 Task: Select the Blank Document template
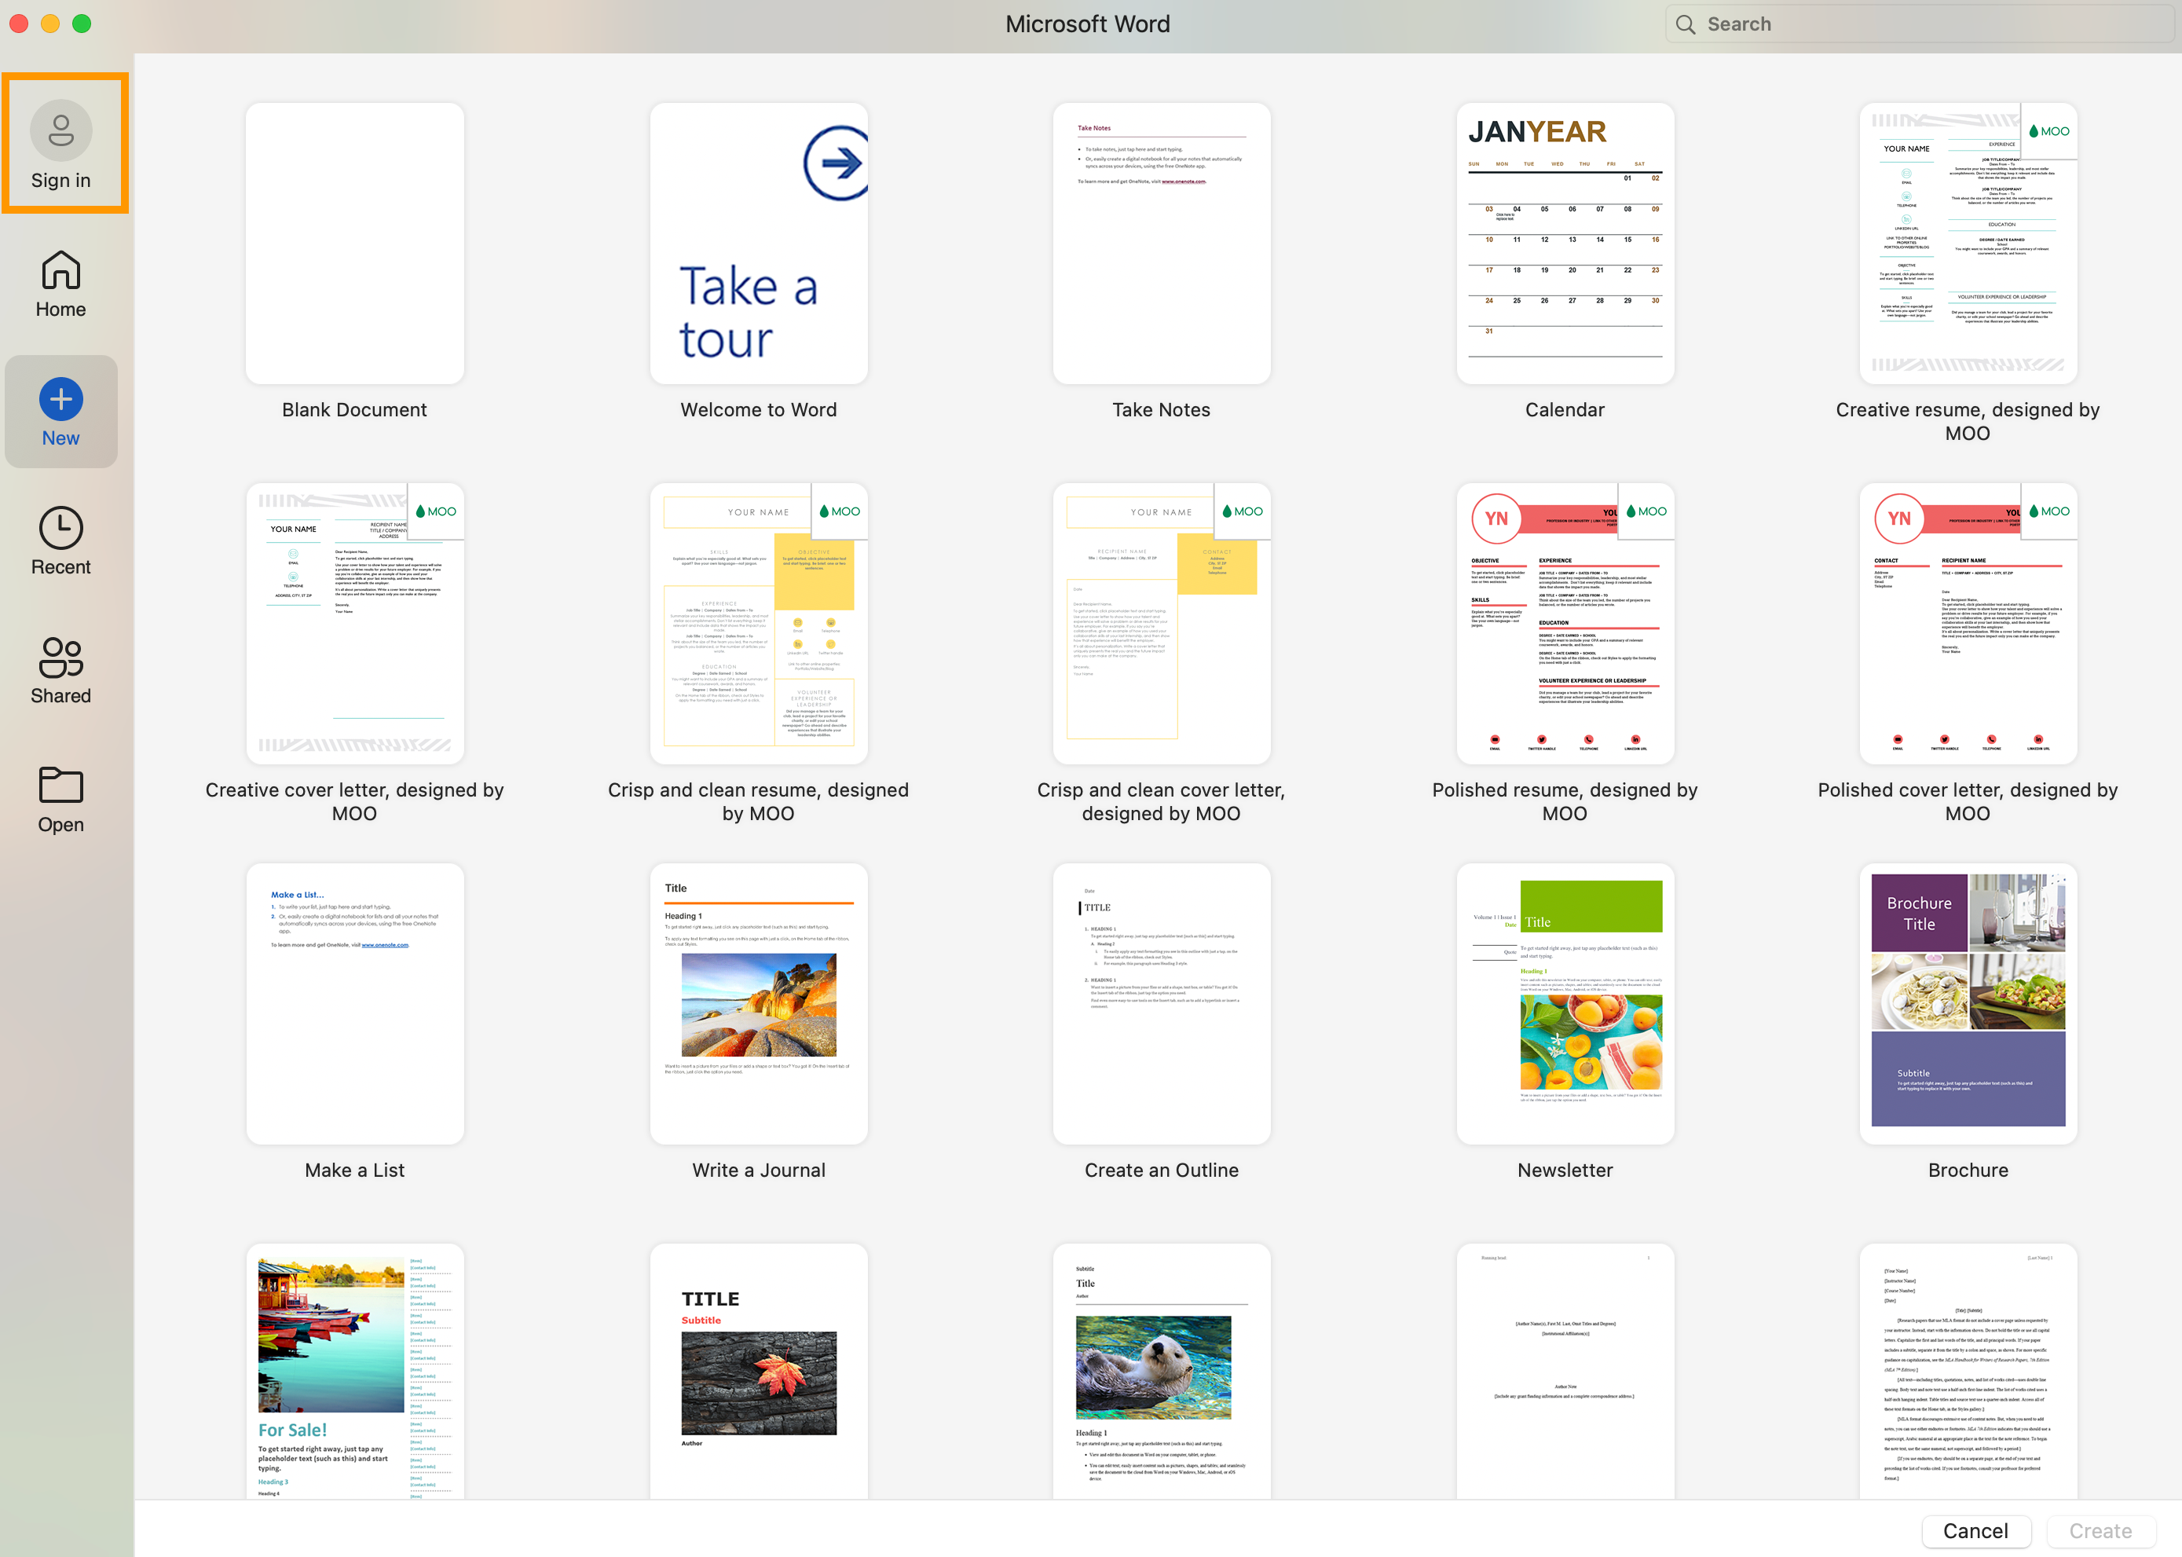355,244
